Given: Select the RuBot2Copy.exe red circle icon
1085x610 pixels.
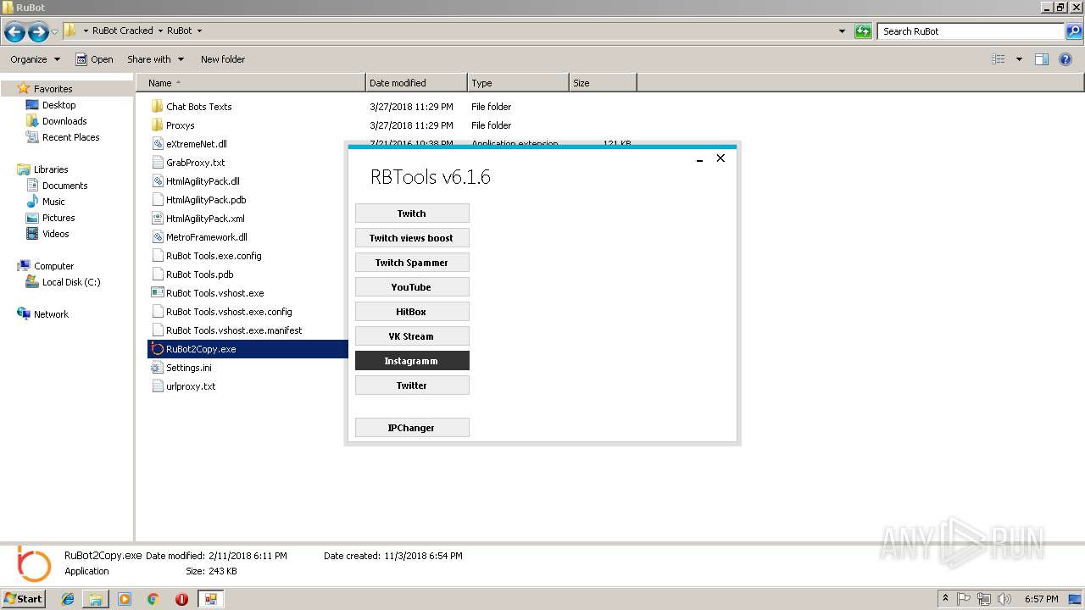Looking at the screenshot, I should point(157,349).
